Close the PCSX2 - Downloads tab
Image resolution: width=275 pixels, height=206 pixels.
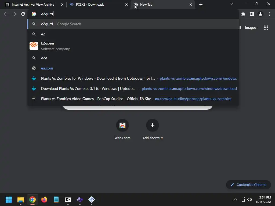[x=126, y=5]
